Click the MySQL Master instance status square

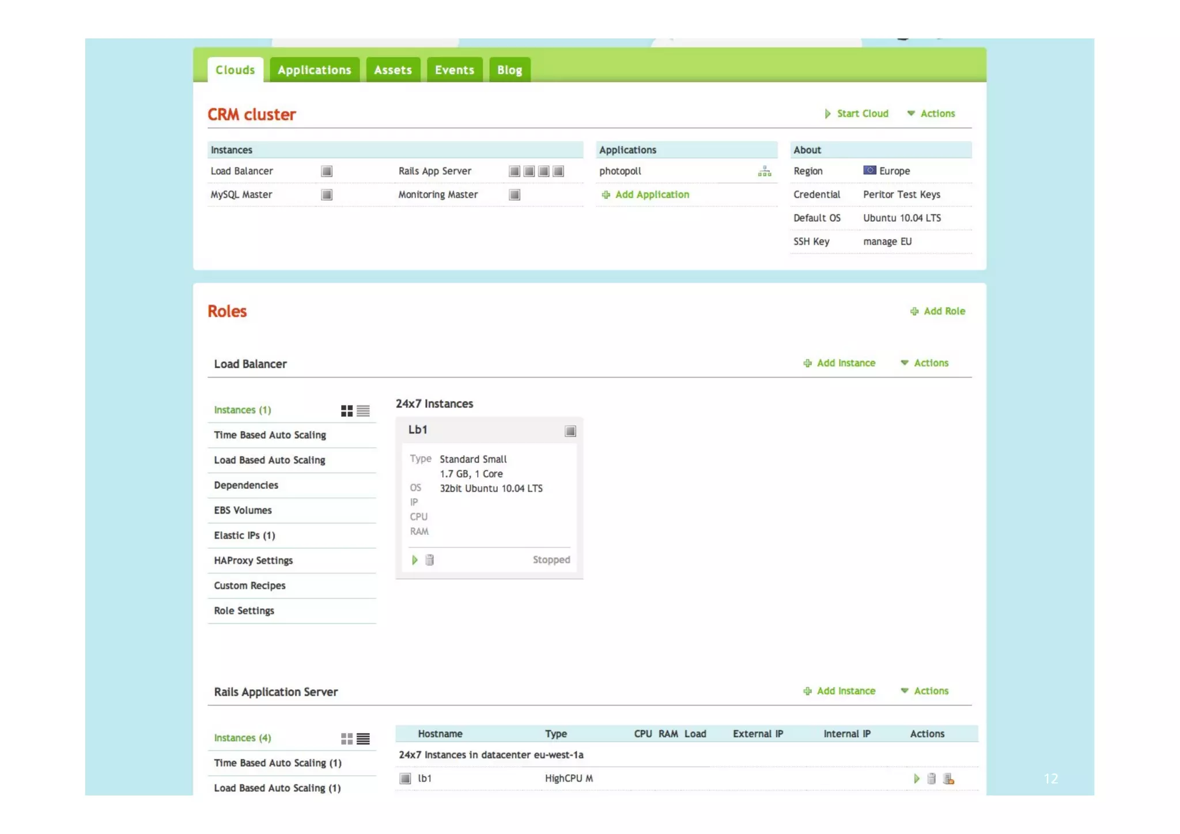(x=327, y=195)
